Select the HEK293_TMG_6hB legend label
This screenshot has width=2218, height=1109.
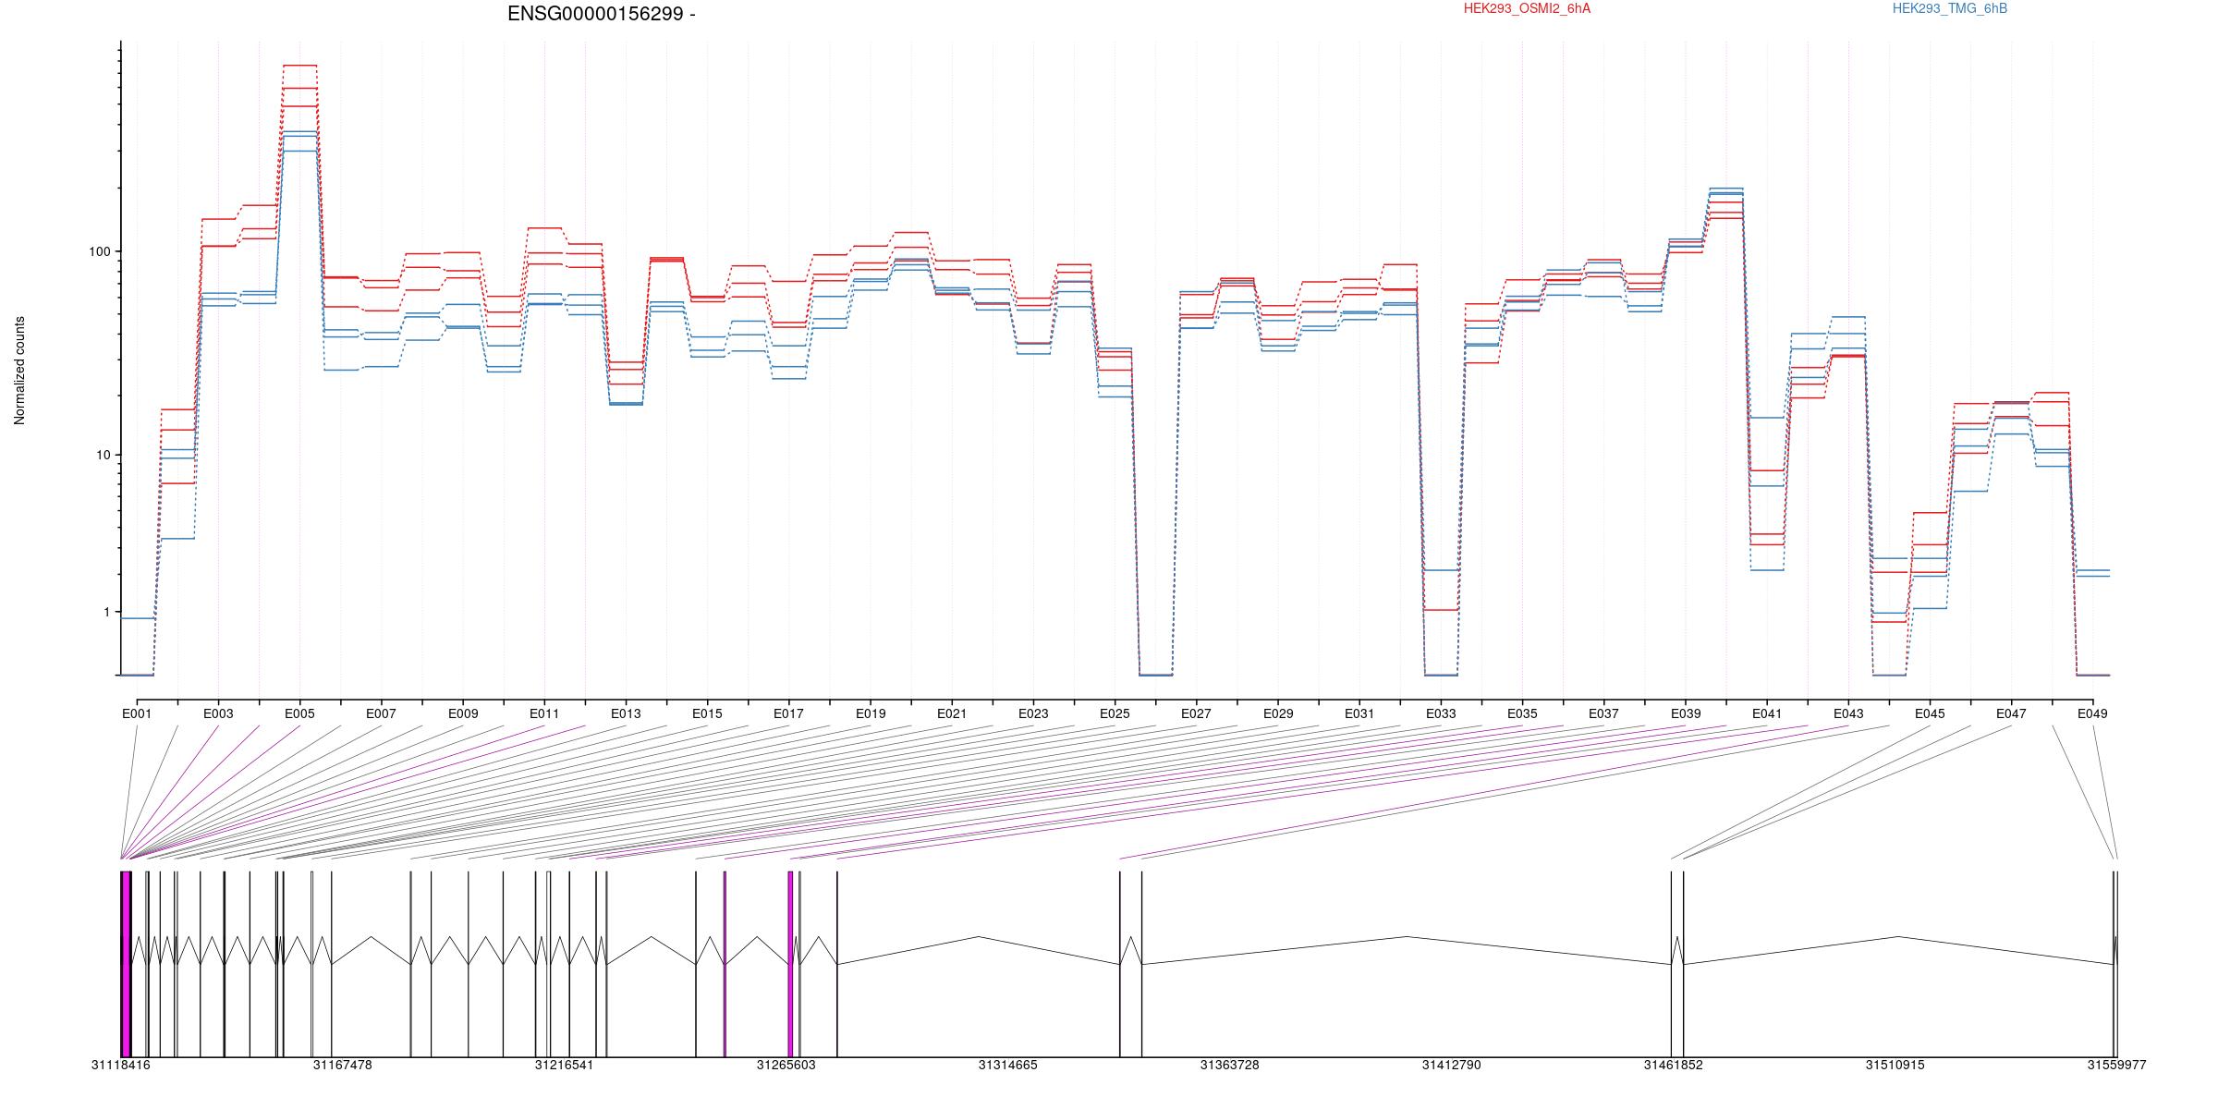(1950, 8)
